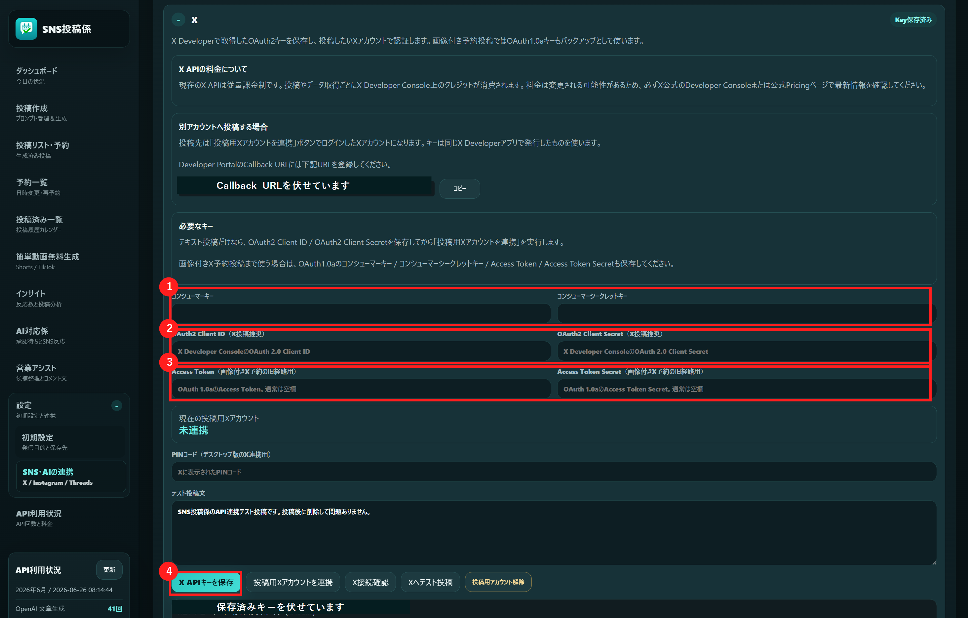Click Access Token Secret input field

tap(747, 389)
